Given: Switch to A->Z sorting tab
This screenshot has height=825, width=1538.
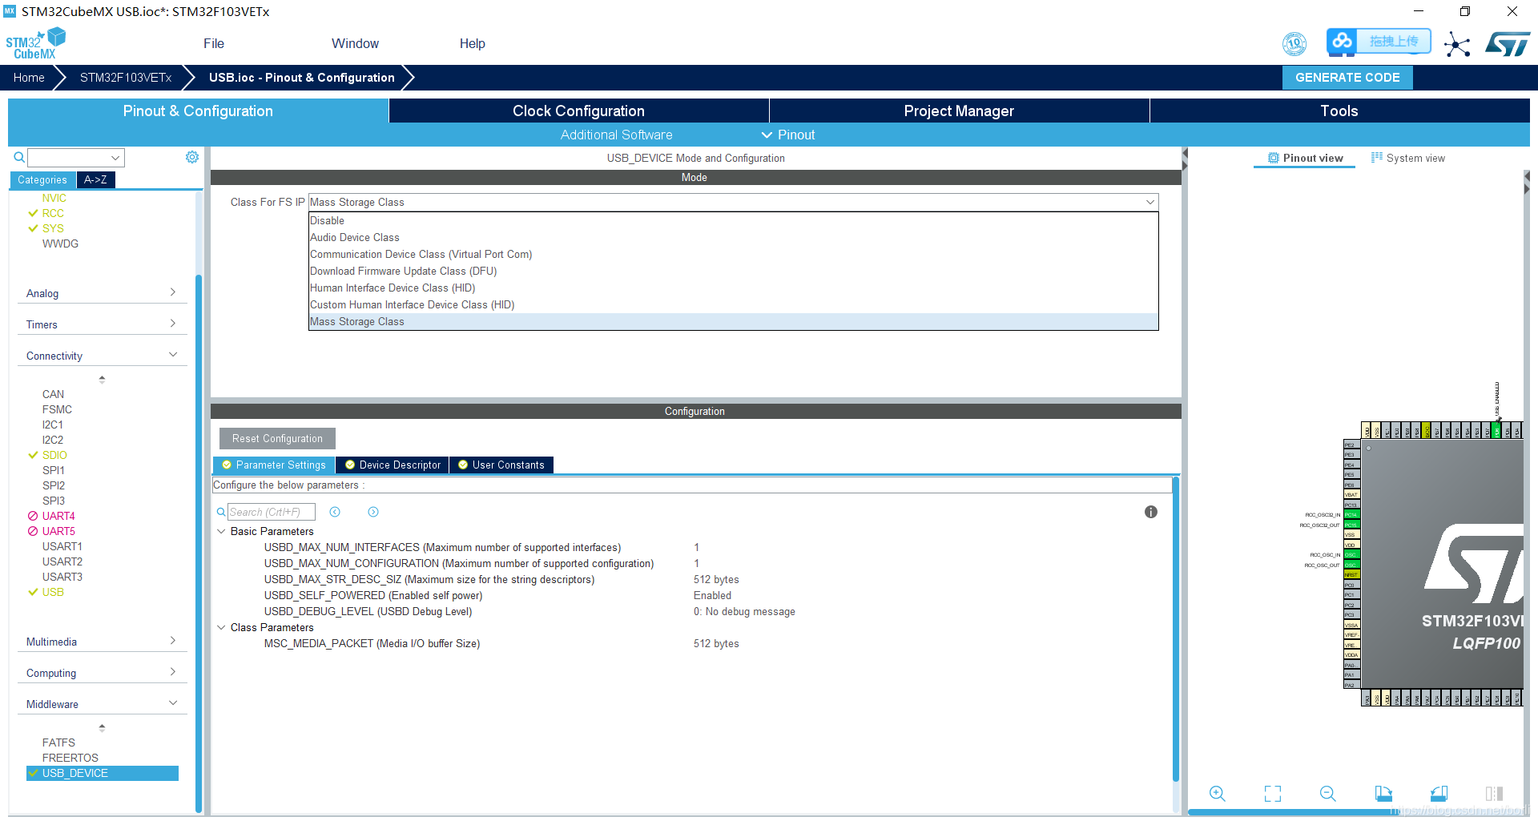Looking at the screenshot, I should pos(95,179).
